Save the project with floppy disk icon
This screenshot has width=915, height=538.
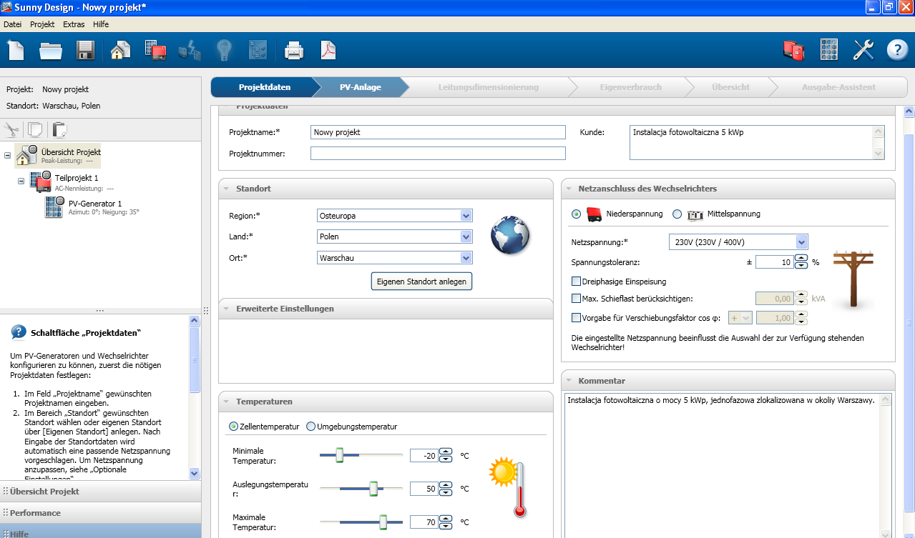pos(86,51)
